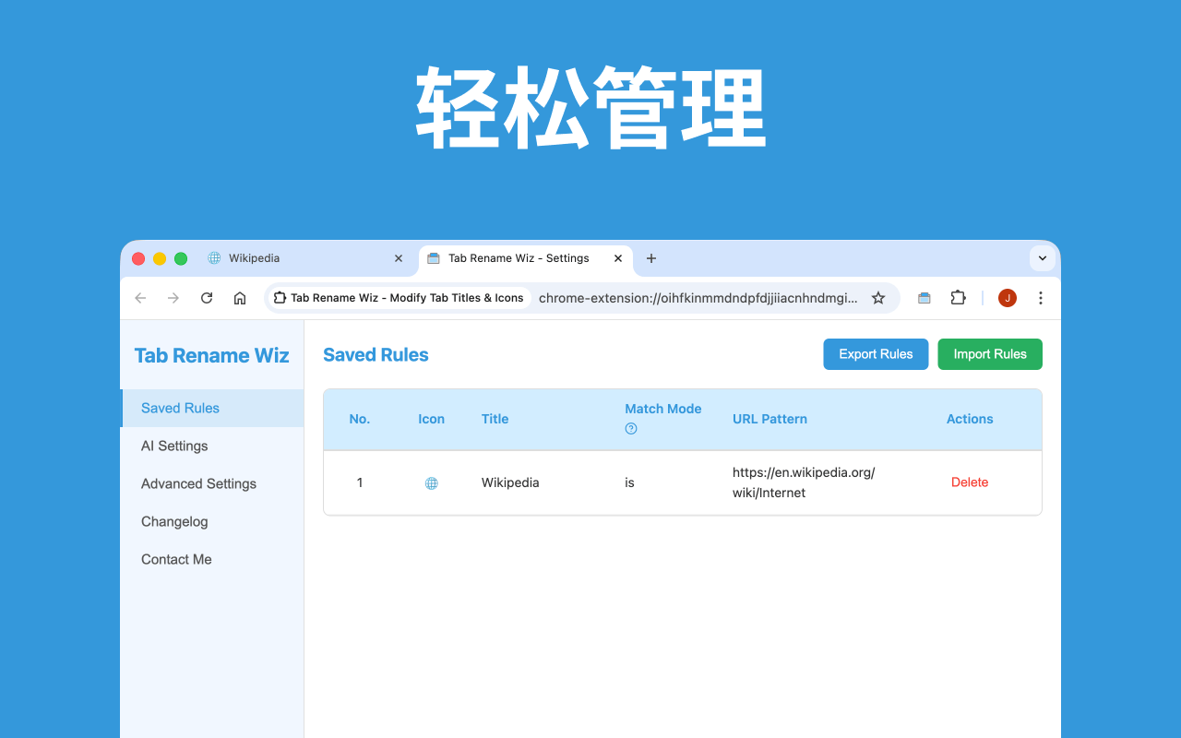
Task: Open a new tab with the plus button
Action: pos(651,258)
